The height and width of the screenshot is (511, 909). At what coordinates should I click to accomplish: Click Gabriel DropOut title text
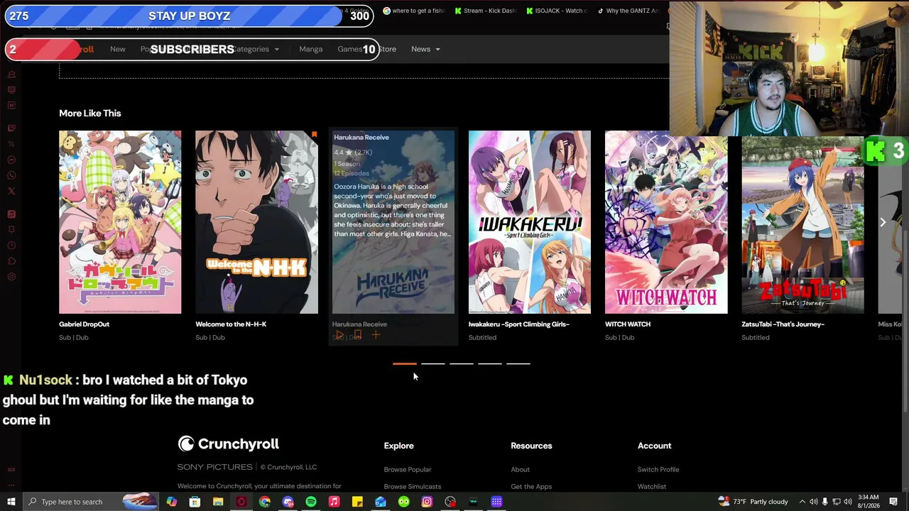(x=84, y=324)
